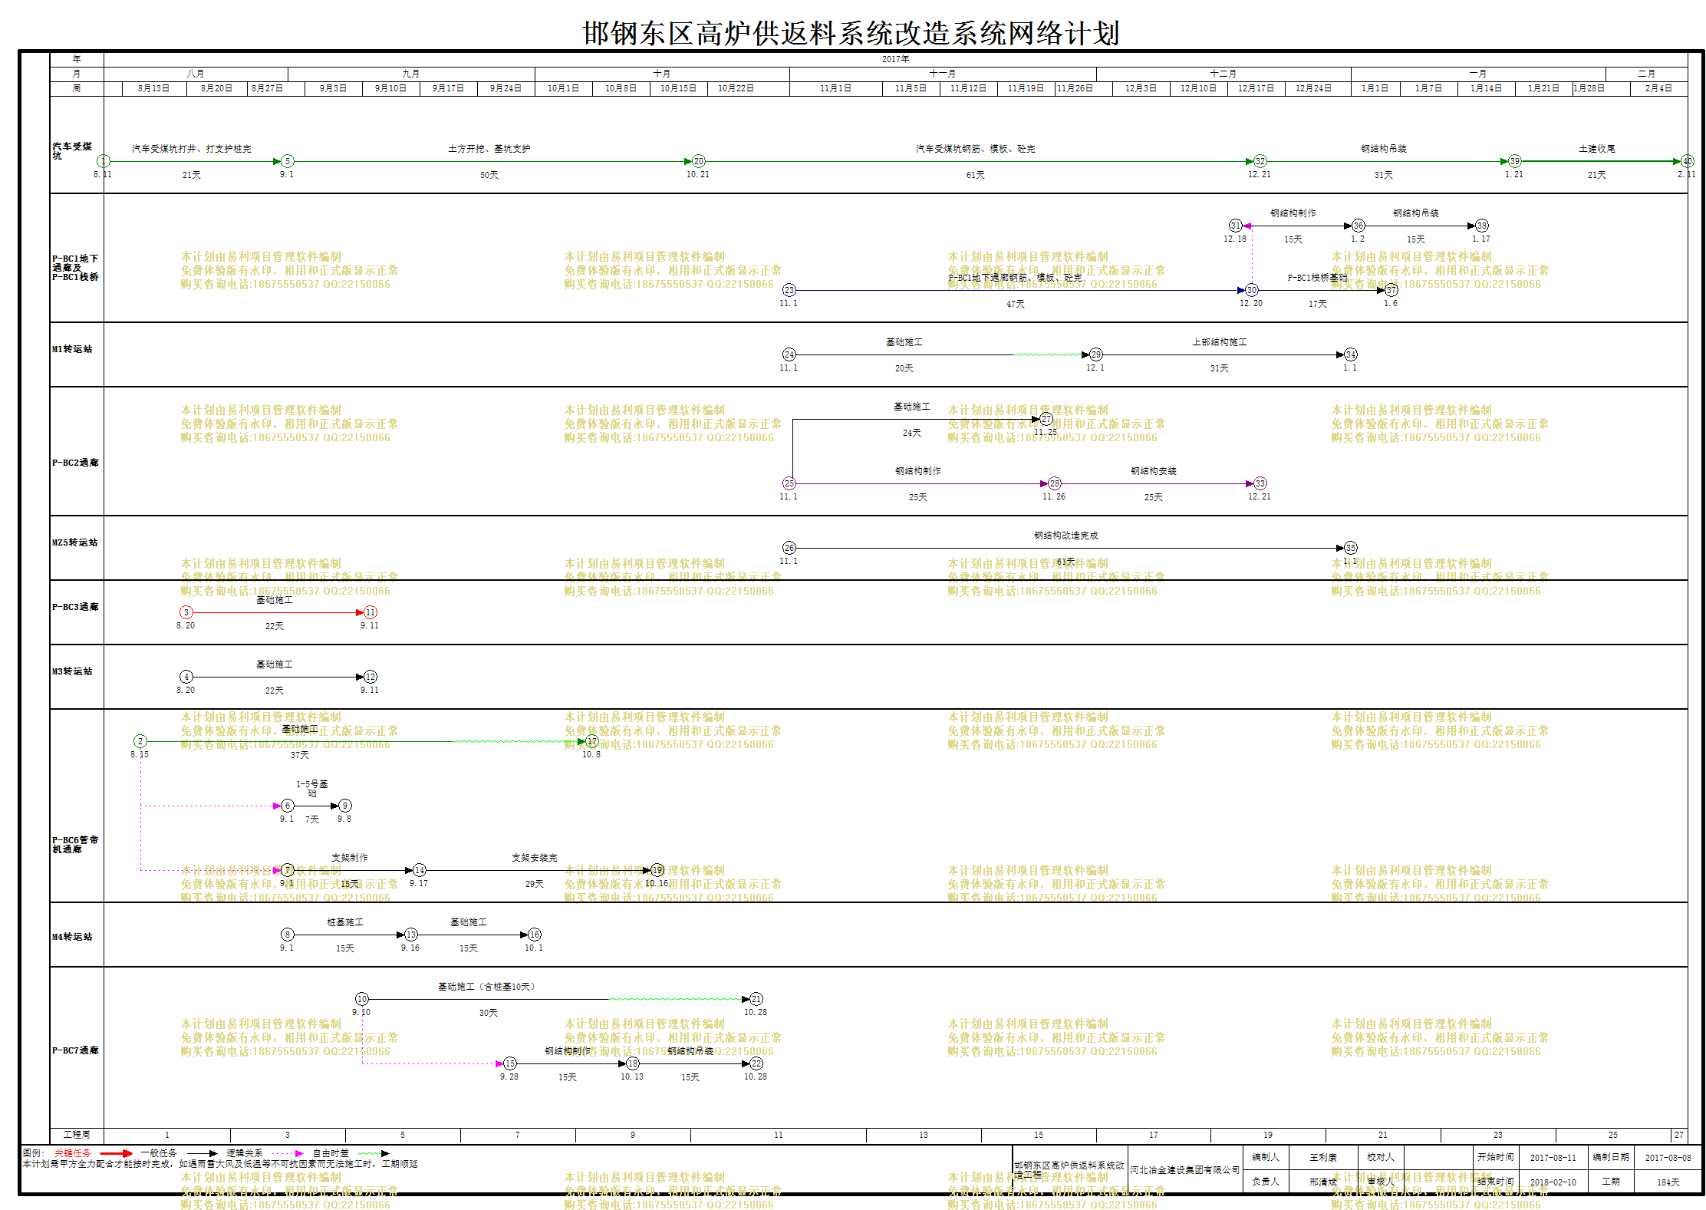Click the 184天 total duration cell

tap(1668, 1182)
